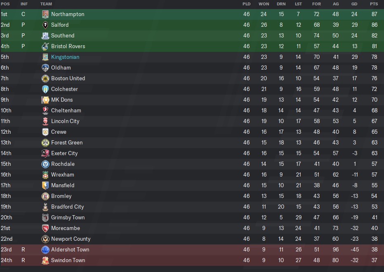Click the Oldham club badge
The image size is (384, 272).
(x=45, y=68)
